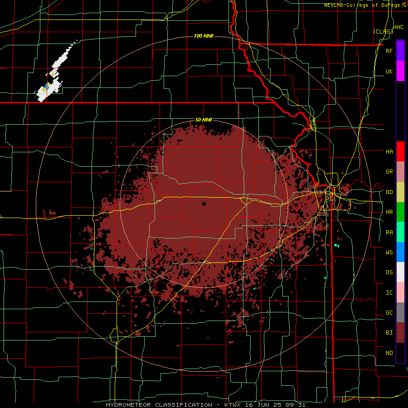Click the GR pink legend swatch

[x=400, y=172]
